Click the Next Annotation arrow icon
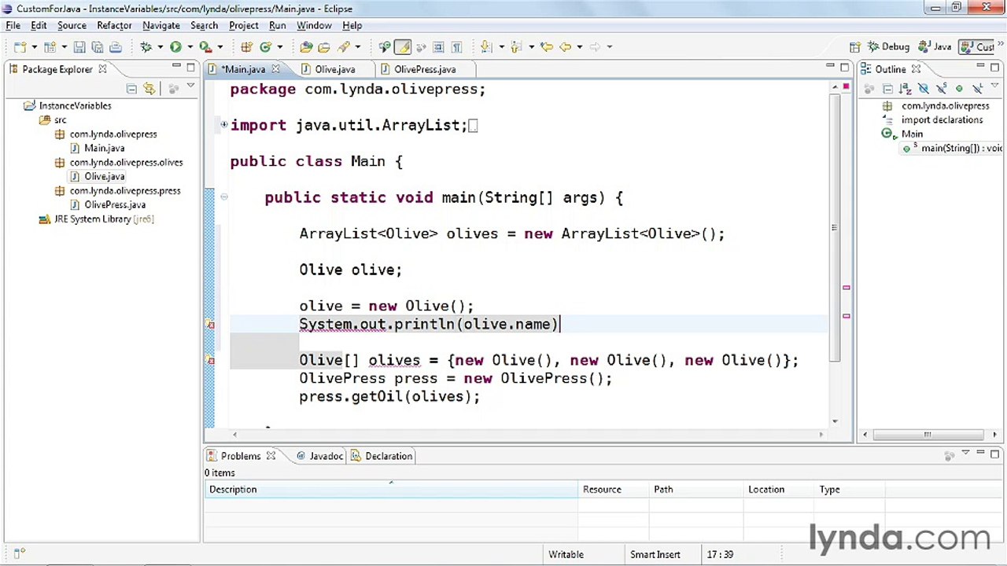The height and width of the screenshot is (566, 1007). 485,47
